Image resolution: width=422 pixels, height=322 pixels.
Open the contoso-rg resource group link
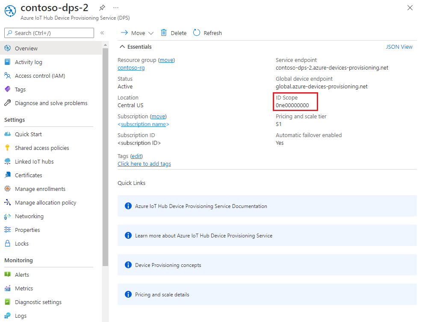[x=131, y=68]
